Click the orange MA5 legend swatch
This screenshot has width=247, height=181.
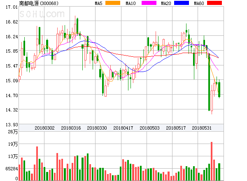[x=113, y=3]
